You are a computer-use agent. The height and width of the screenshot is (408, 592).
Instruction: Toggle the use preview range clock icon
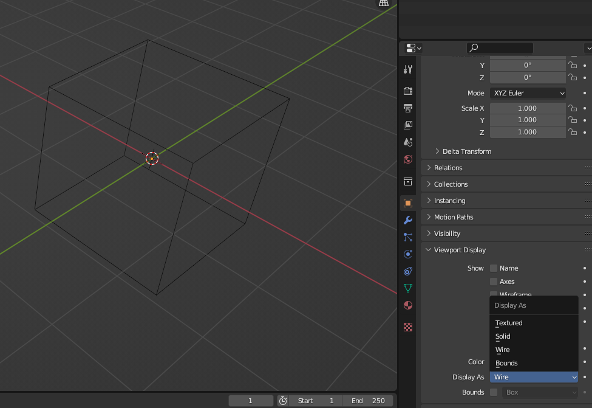(x=283, y=401)
